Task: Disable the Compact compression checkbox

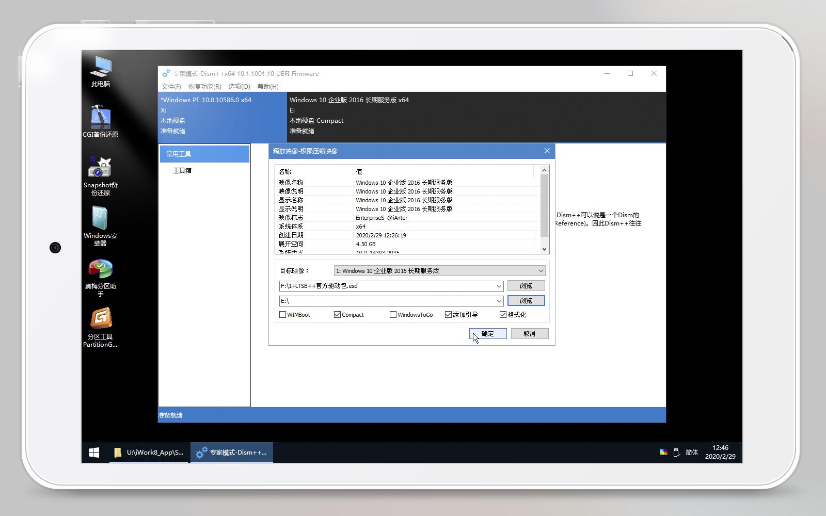Action: point(337,314)
